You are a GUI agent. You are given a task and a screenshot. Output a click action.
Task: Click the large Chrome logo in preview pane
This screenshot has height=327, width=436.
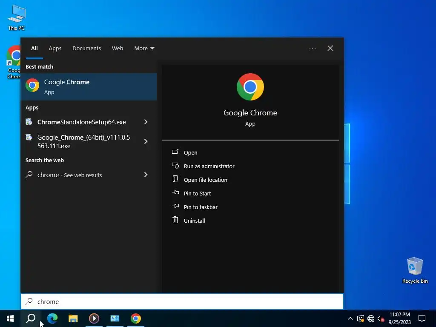(x=250, y=87)
